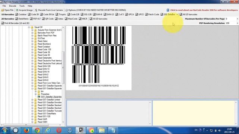
Task: Launch Firefox from the taskbar
Action: pyautogui.click(x=27, y=130)
